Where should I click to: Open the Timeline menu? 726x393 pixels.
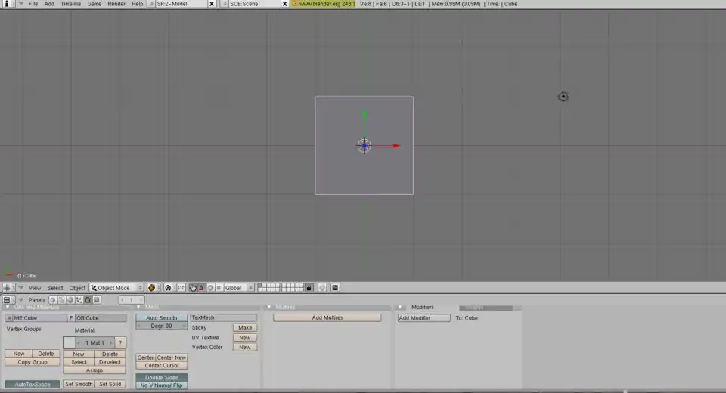(70, 4)
